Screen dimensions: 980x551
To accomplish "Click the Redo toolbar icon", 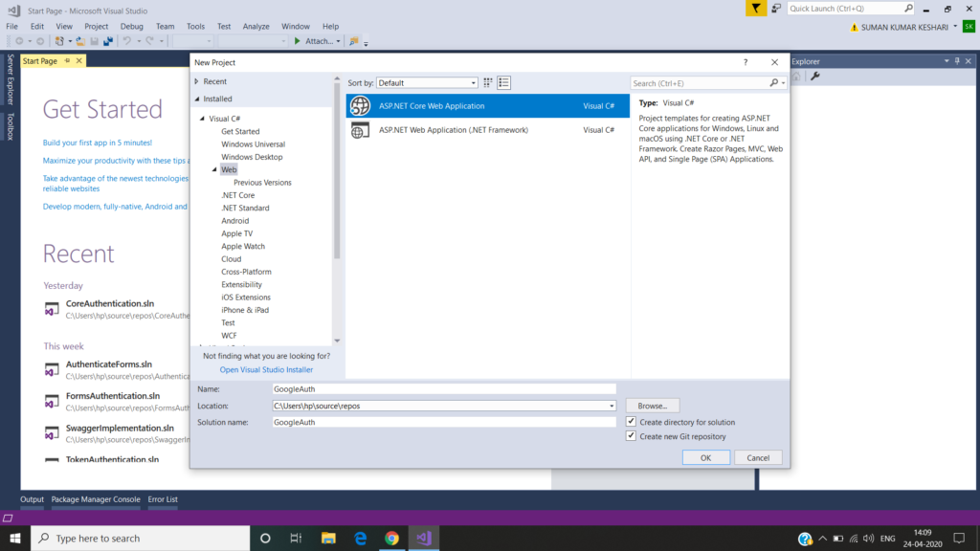I will 150,41.
